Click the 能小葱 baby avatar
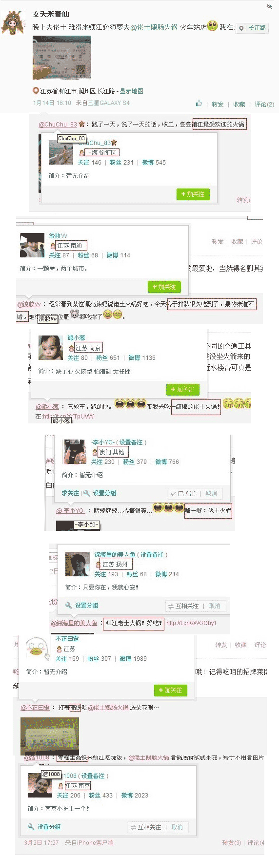 [x=51, y=348]
